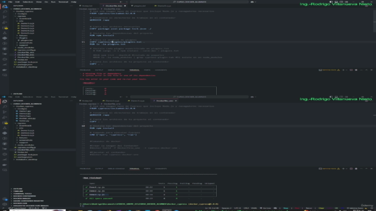Open Extensions view in bottom window activity bar
The width and height of the screenshot is (376, 211).
[x=5, y=122]
